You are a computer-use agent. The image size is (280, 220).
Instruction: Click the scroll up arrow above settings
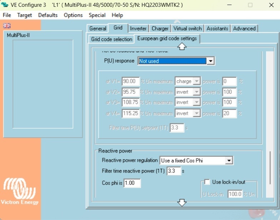pyautogui.click(x=182, y=46)
